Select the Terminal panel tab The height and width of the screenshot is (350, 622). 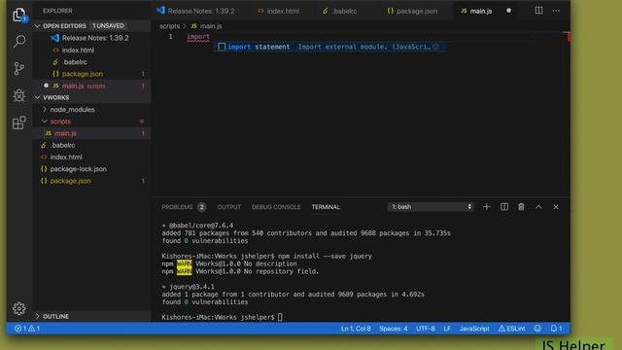tap(326, 207)
